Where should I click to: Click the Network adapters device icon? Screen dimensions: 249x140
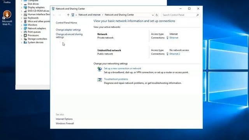[x=25, y=28]
